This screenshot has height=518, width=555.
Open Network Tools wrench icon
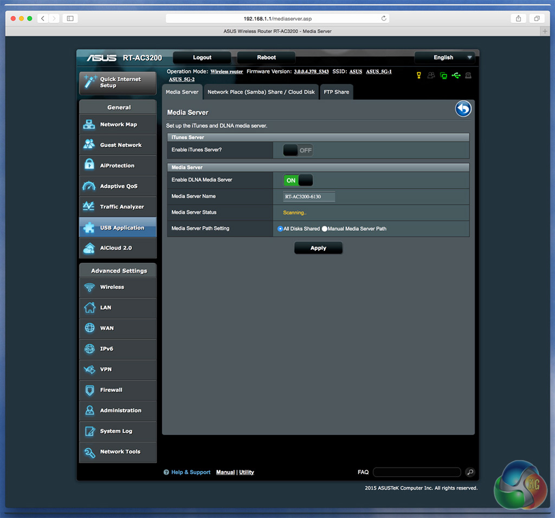89,452
